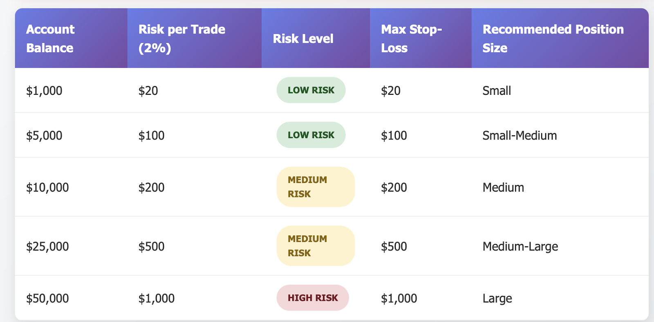
Task: Click the Large position size cell
Action: coord(497,298)
